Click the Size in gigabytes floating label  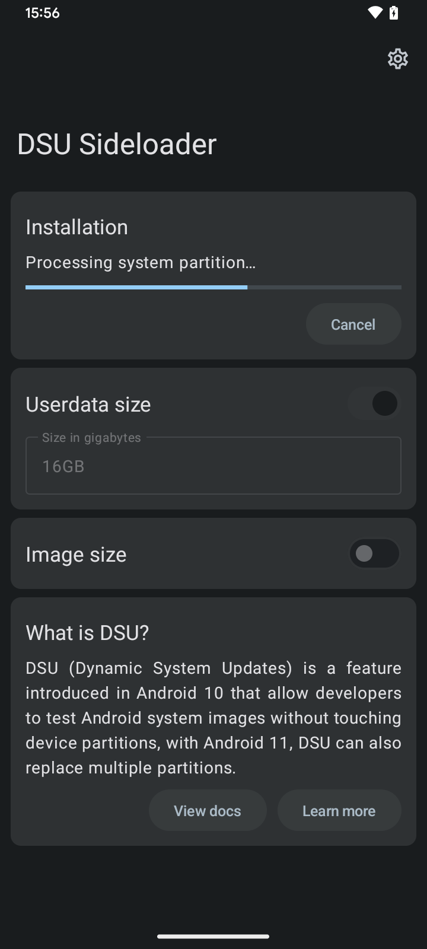click(x=91, y=438)
